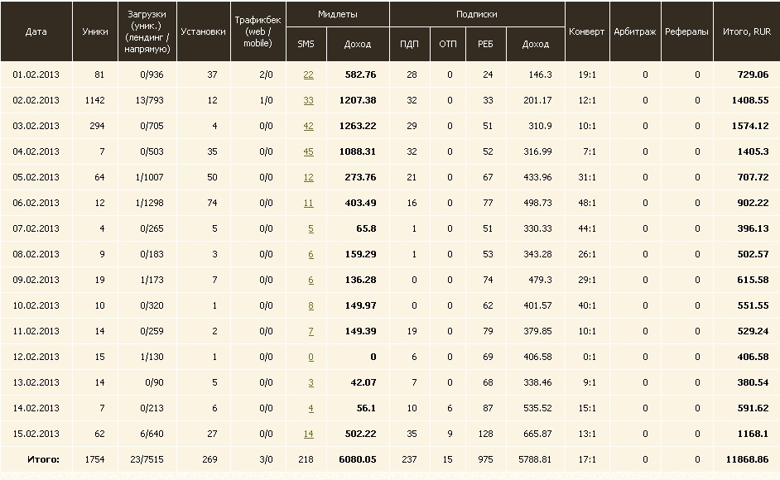Image resolution: width=780 pixels, height=480 pixels.
Task: Click trafficback value 2/0
Action: point(266,74)
